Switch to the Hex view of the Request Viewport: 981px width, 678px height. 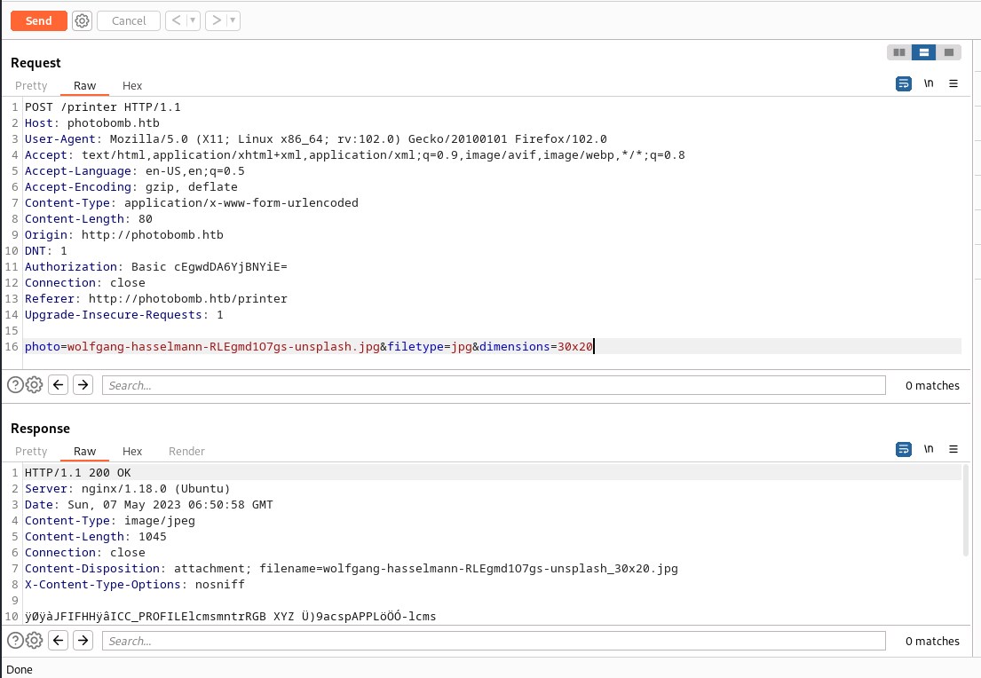(131, 85)
